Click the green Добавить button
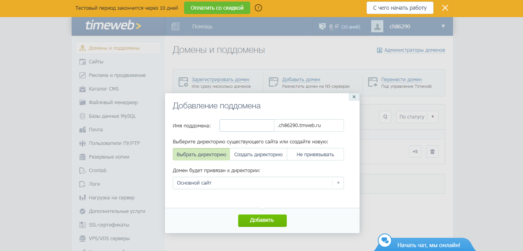Screen dimensions: 523x251 tap(262, 220)
